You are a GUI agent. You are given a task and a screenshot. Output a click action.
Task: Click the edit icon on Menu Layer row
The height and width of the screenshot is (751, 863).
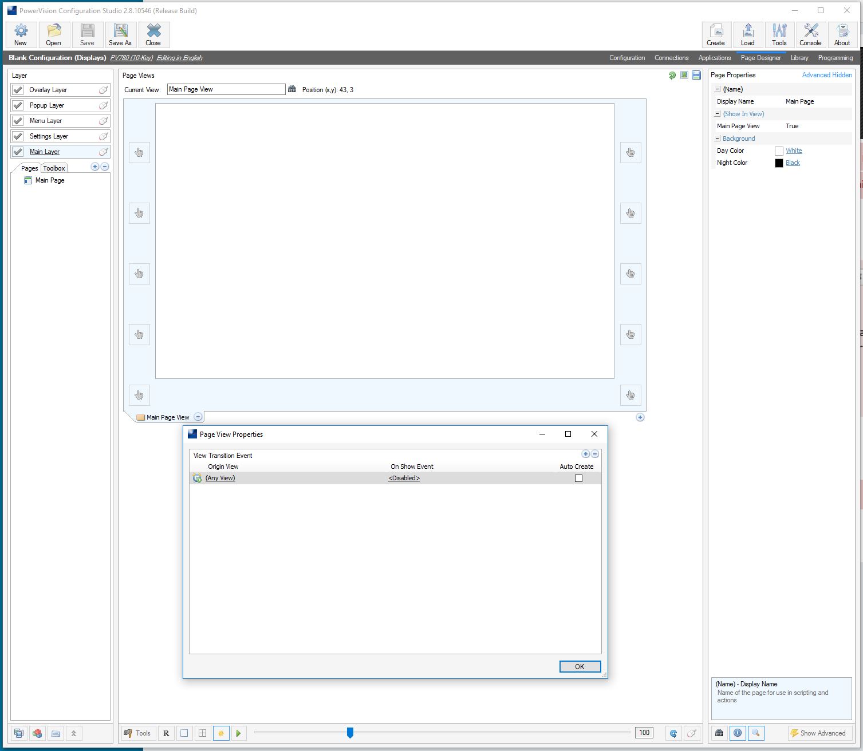click(x=104, y=121)
